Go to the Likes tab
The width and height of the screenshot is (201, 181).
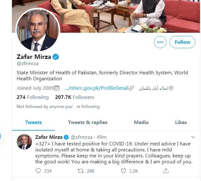click(181, 122)
